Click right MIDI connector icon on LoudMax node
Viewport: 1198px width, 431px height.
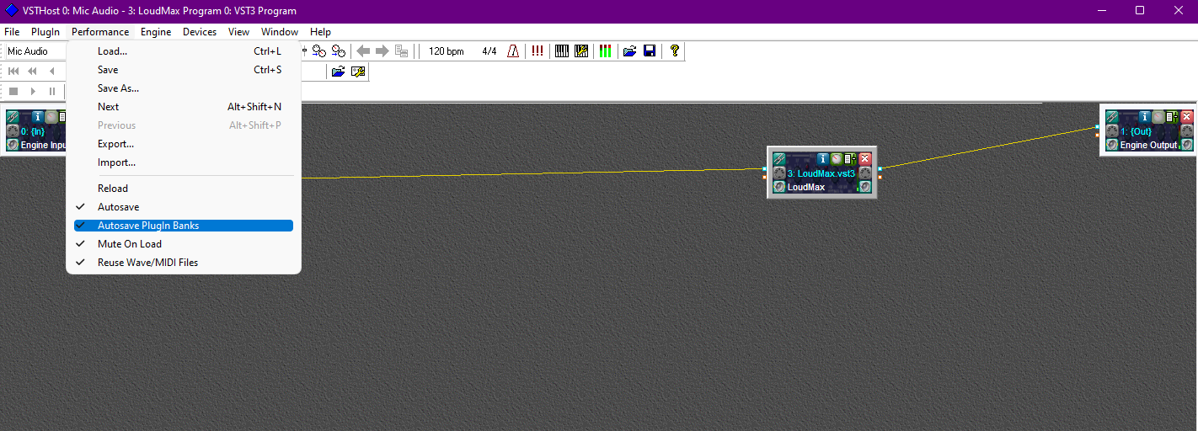pyautogui.click(x=865, y=173)
